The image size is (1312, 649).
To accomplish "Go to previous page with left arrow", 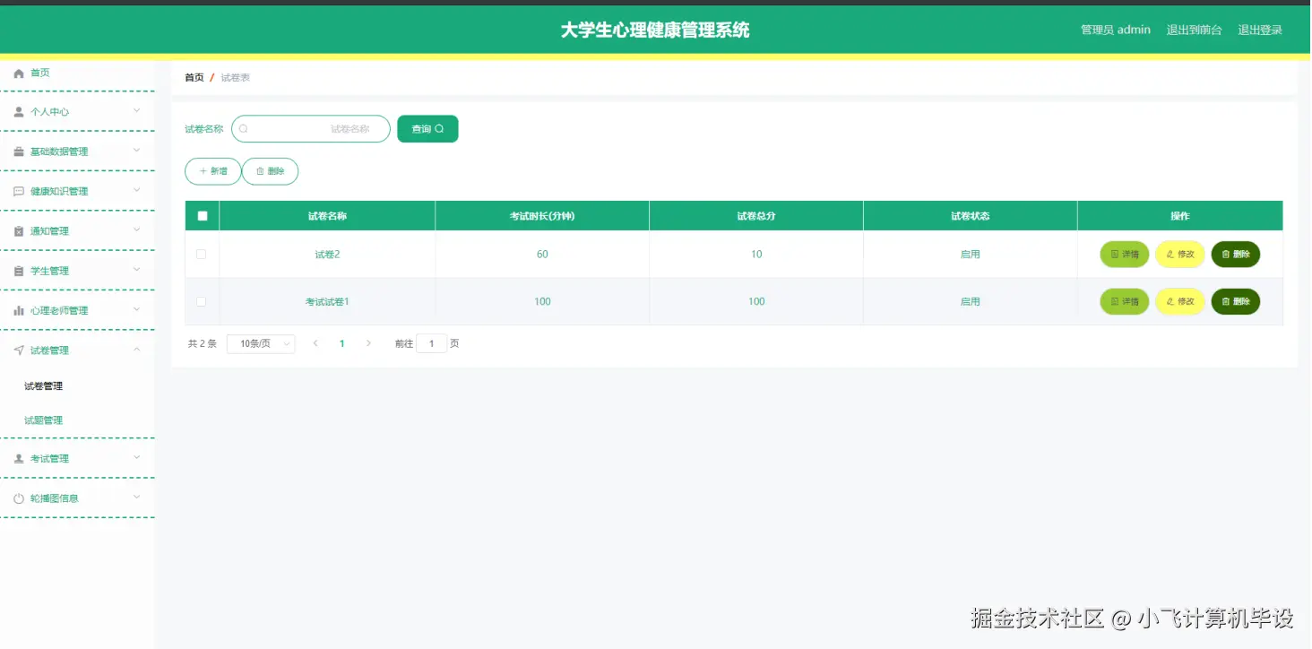I will (315, 343).
